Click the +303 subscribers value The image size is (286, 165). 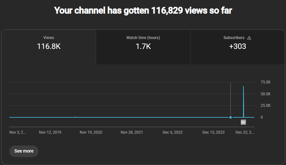[238, 46]
